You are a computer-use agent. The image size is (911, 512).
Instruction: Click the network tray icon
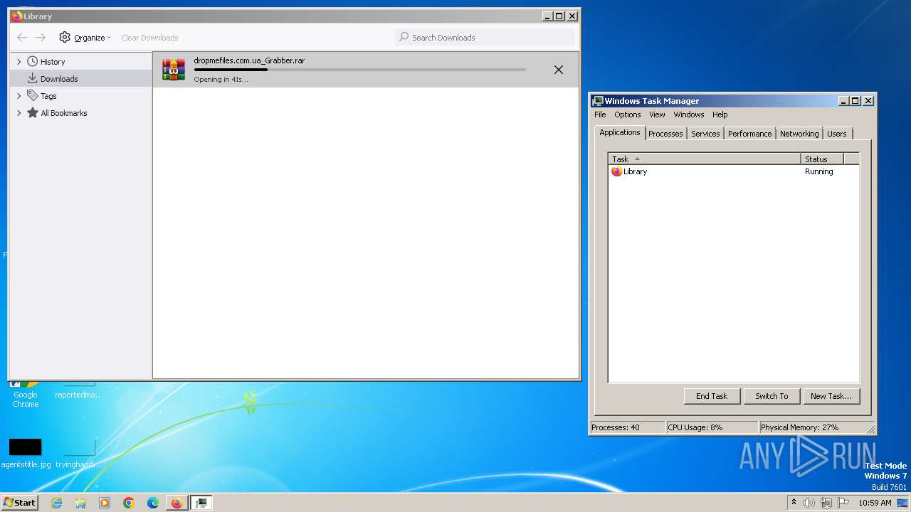point(826,503)
